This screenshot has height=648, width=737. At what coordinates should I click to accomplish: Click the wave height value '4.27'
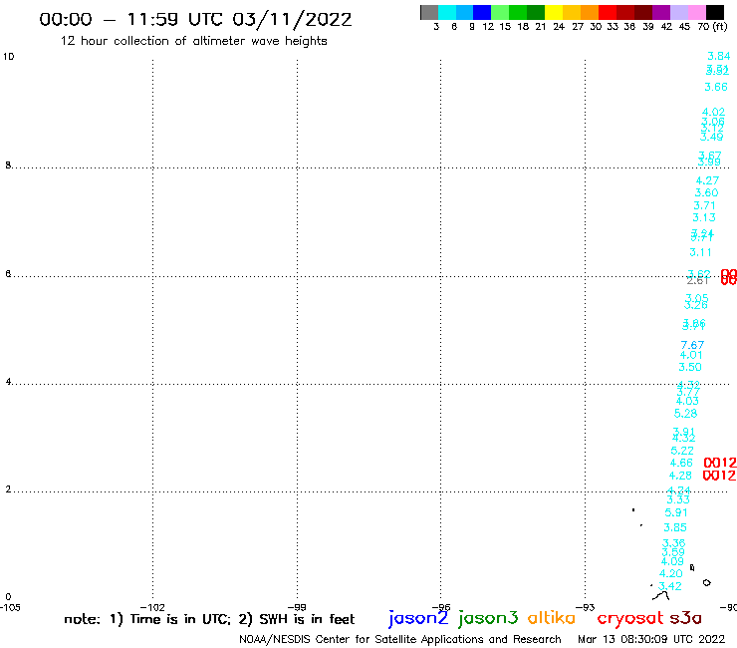click(x=707, y=180)
